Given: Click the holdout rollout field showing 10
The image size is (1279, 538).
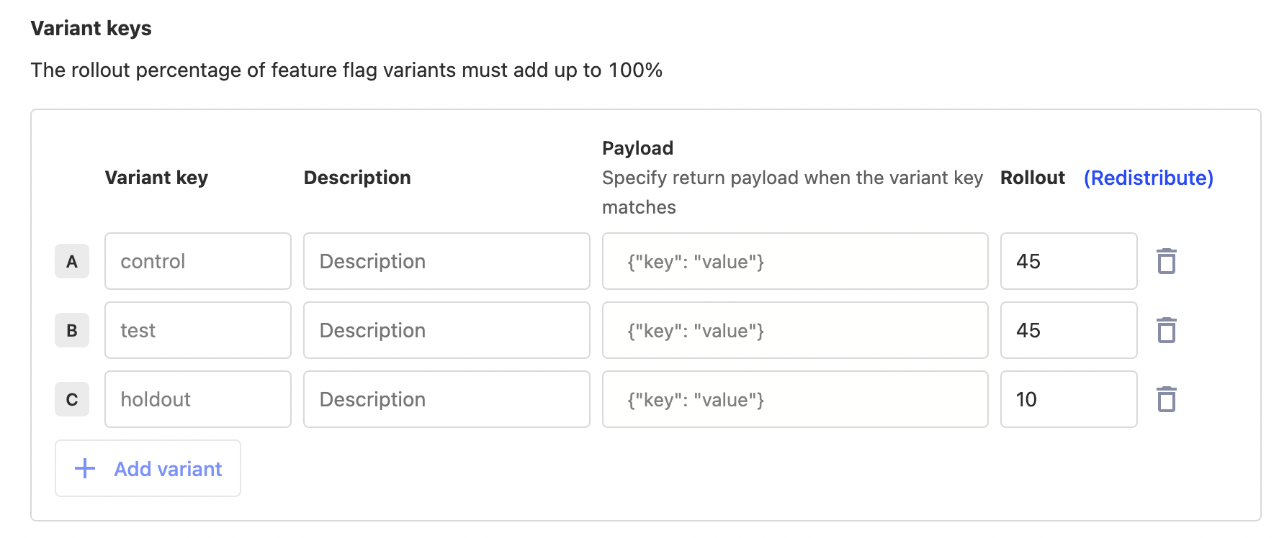Looking at the screenshot, I should click(x=1068, y=399).
